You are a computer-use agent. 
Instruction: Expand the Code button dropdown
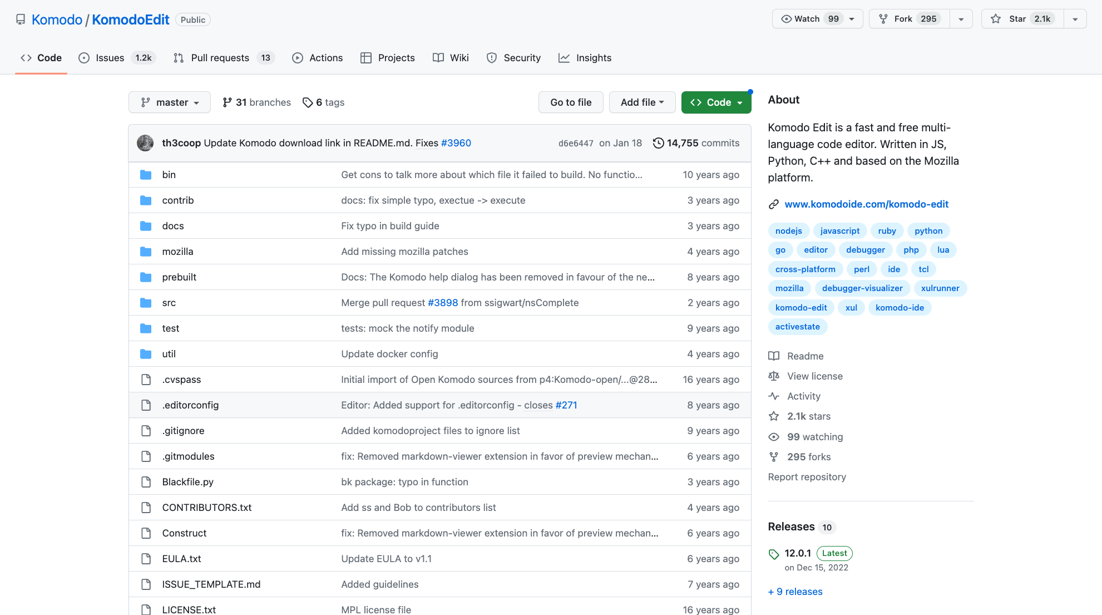(737, 101)
